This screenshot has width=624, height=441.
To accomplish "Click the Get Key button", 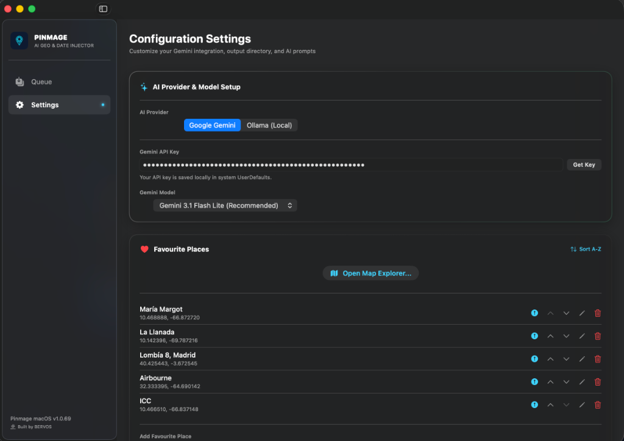I will (x=584, y=164).
